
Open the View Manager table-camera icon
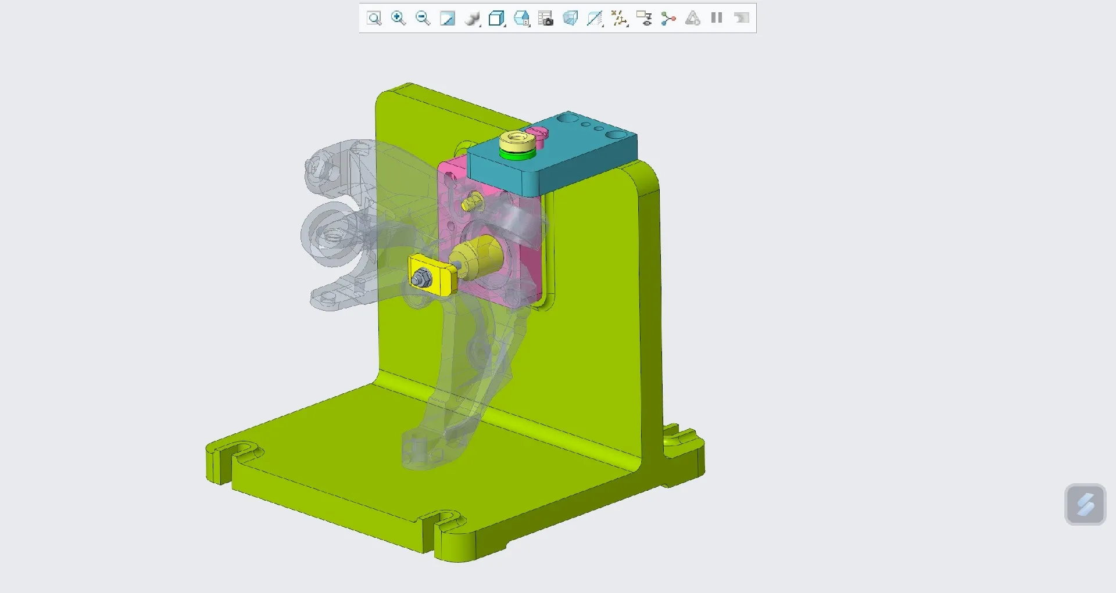point(546,19)
